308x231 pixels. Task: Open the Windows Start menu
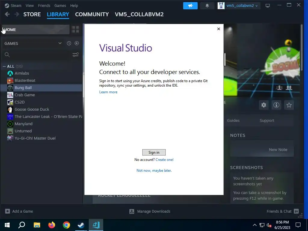7,225
